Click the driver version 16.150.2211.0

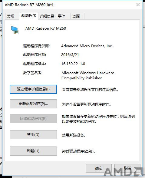[x=73, y=64]
